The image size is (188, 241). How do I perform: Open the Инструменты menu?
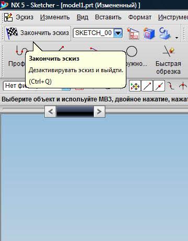(x=173, y=17)
